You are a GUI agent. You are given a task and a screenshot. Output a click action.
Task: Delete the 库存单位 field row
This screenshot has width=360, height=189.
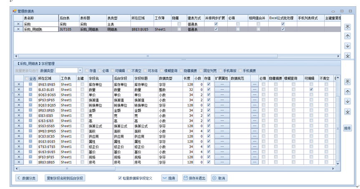click(x=18, y=84)
